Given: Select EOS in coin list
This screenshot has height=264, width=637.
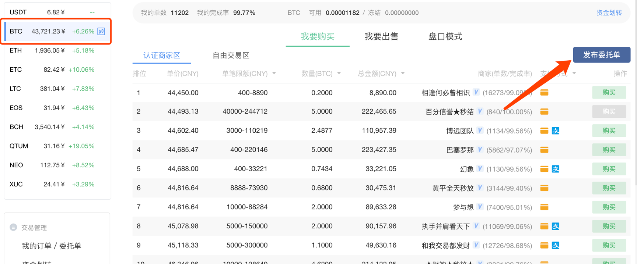Looking at the screenshot, I should 57,108.
